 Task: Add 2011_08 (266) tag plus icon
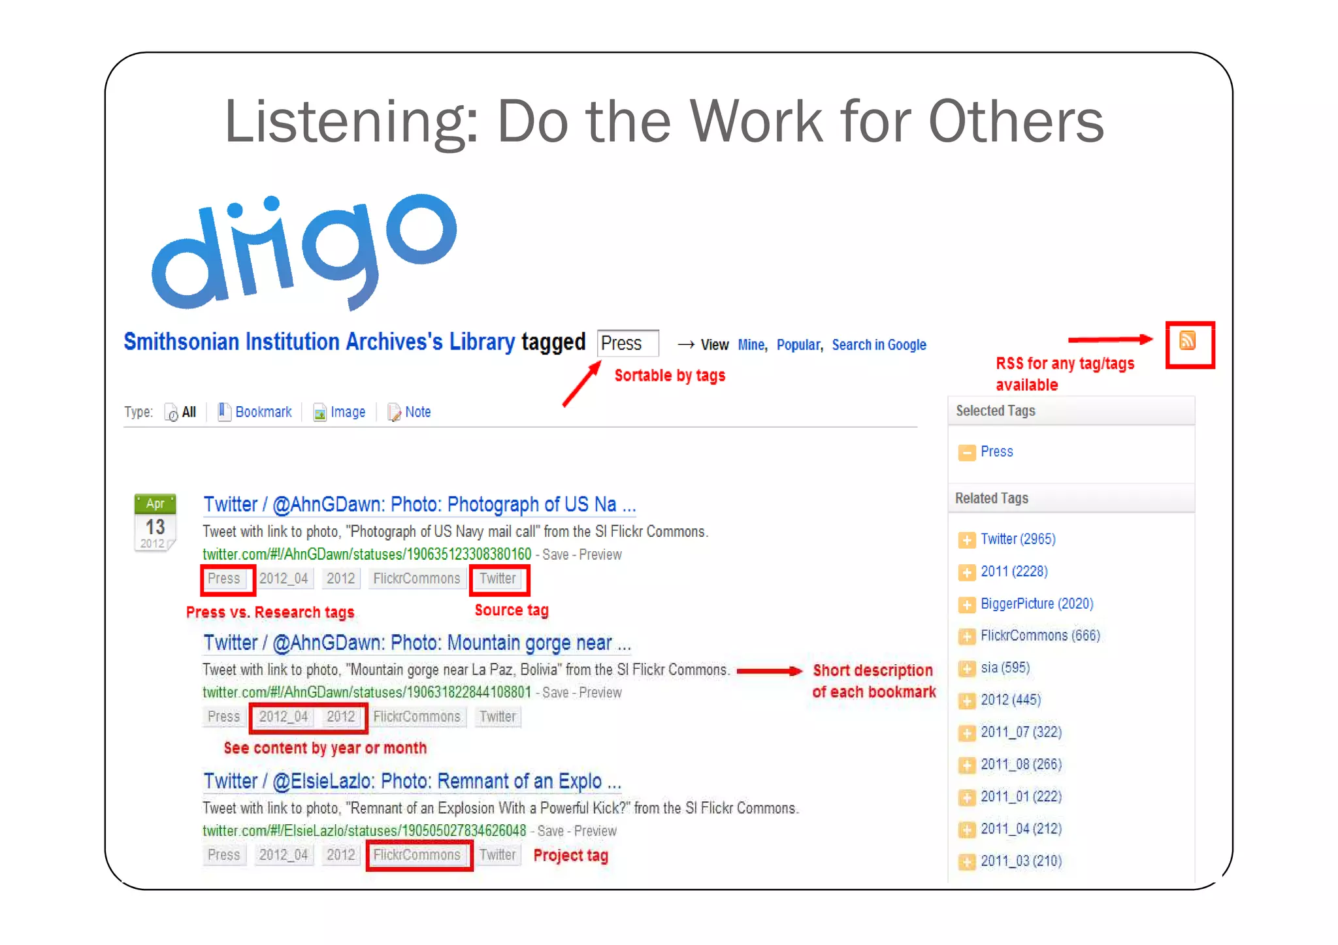click(x=967, y=765)
